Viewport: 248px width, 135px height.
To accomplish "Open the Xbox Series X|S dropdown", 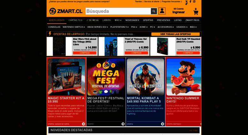I will coord(98,27).
